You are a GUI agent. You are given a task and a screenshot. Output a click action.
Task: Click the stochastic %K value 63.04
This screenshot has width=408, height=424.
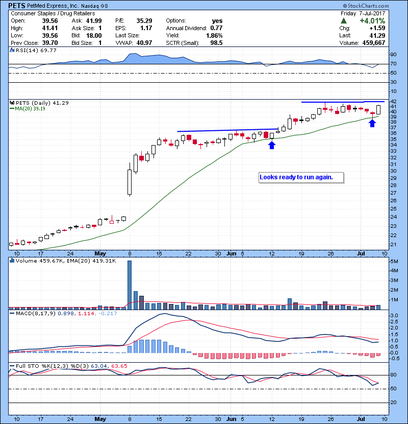pyautogui.click(x=99, y=366)
